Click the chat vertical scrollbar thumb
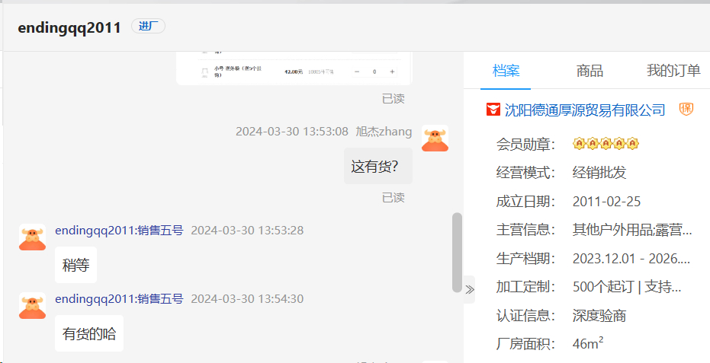 click(x=457, y=251)
